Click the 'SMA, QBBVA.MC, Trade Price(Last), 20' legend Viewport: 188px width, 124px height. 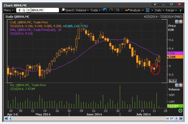(36, 30)
